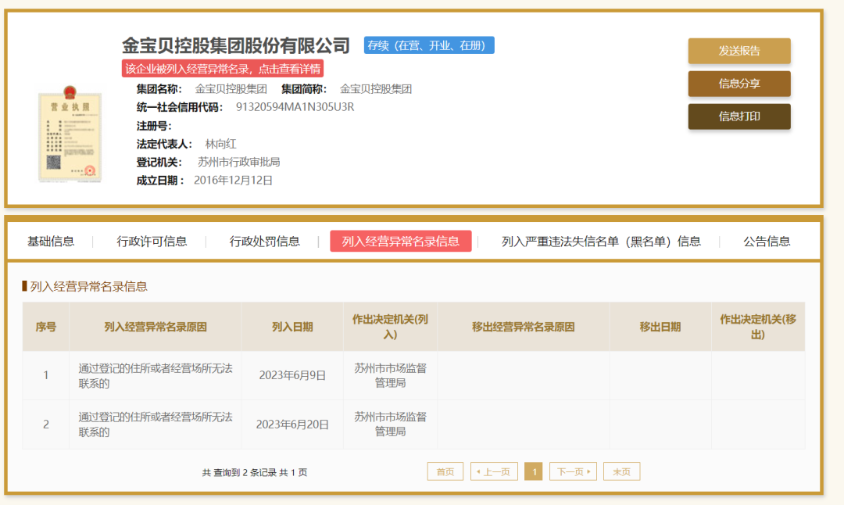Select the first row's 苏州市市场监督管理局 entry
Screen dimensions: 844x505
click(x=389, y=374)
